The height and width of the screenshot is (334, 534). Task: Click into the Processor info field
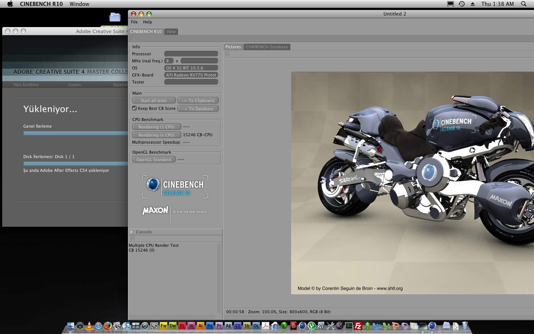coord(191,54)
